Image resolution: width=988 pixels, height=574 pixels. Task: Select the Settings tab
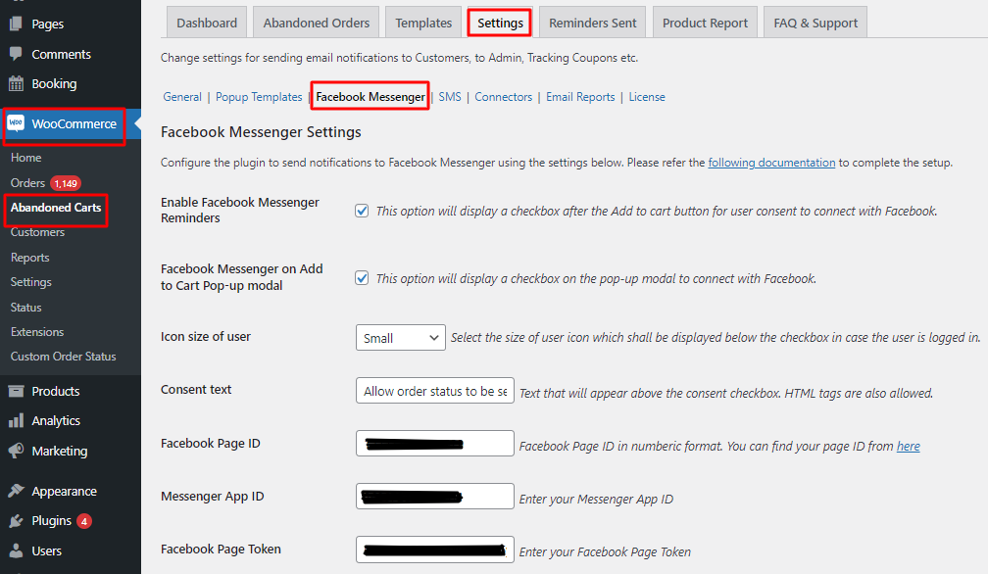click(x=500, y=23)
